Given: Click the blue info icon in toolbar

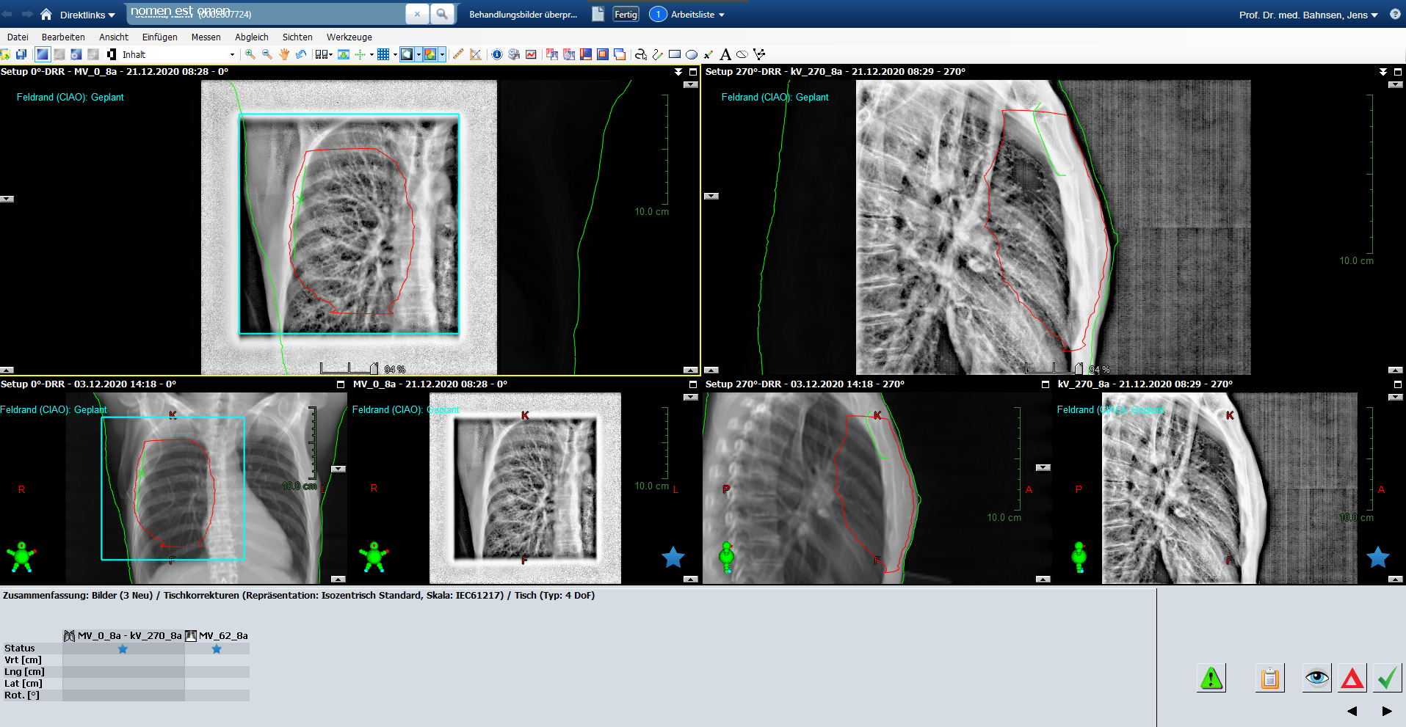Looking at the screenshot, I should click(497, 54).
